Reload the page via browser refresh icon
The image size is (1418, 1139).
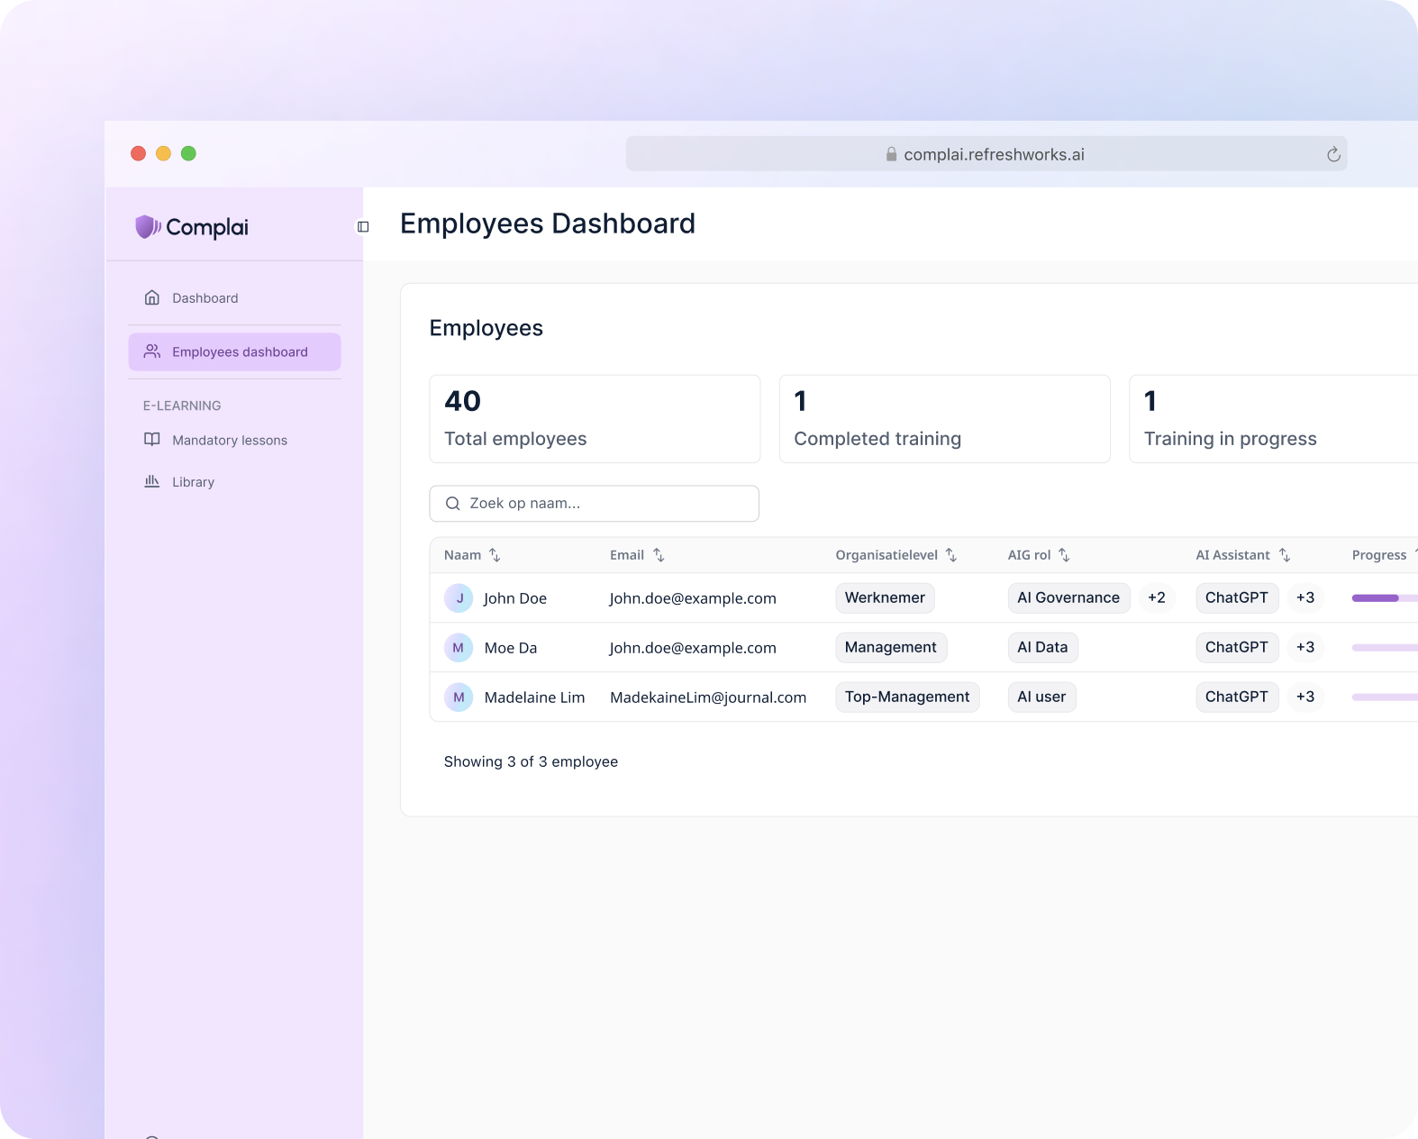1333,154
